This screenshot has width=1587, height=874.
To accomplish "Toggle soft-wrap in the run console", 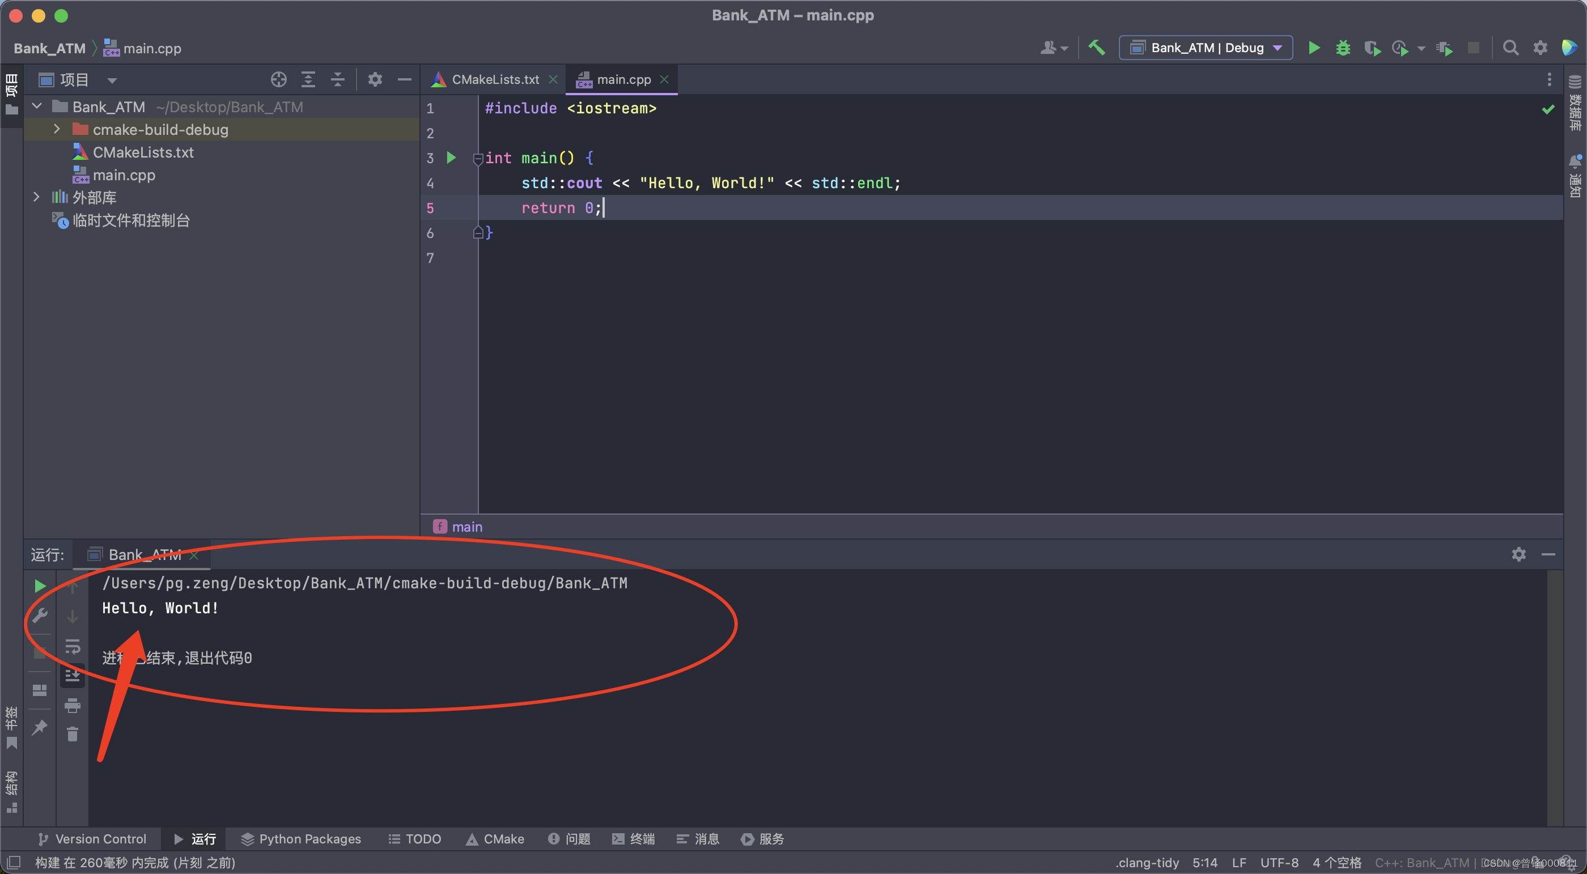I will [72, 647].
